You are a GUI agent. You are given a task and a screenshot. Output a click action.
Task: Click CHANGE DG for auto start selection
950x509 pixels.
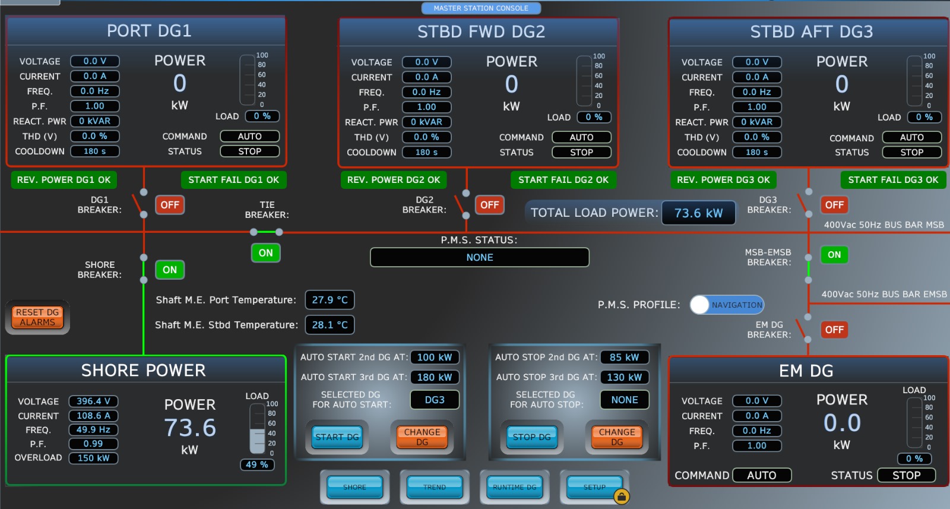click(x=422, y=437)
